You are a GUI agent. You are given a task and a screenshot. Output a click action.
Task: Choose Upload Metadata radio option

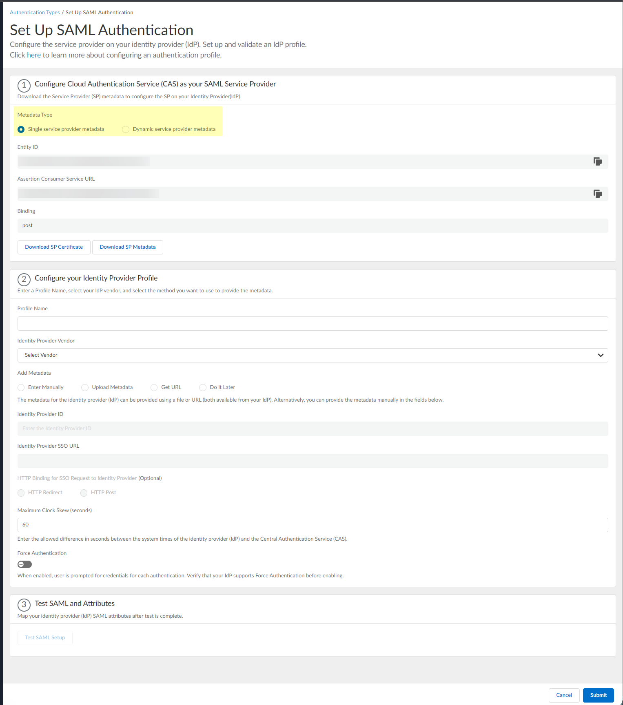coord(85,387)
